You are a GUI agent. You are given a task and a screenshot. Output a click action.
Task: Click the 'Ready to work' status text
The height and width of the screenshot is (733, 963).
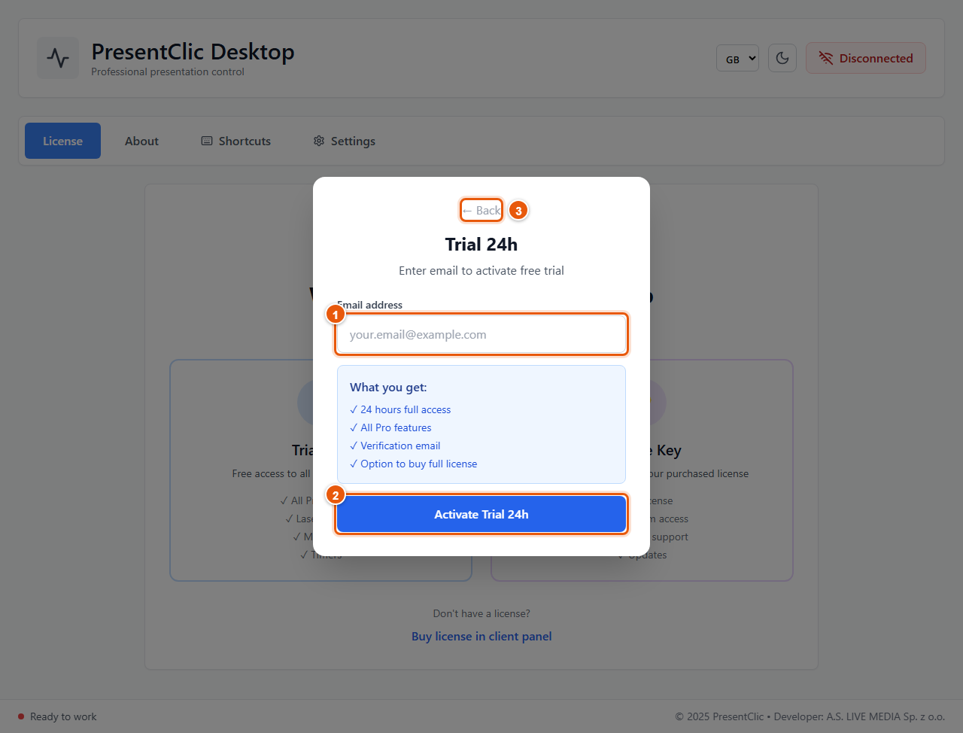(63, 716)
